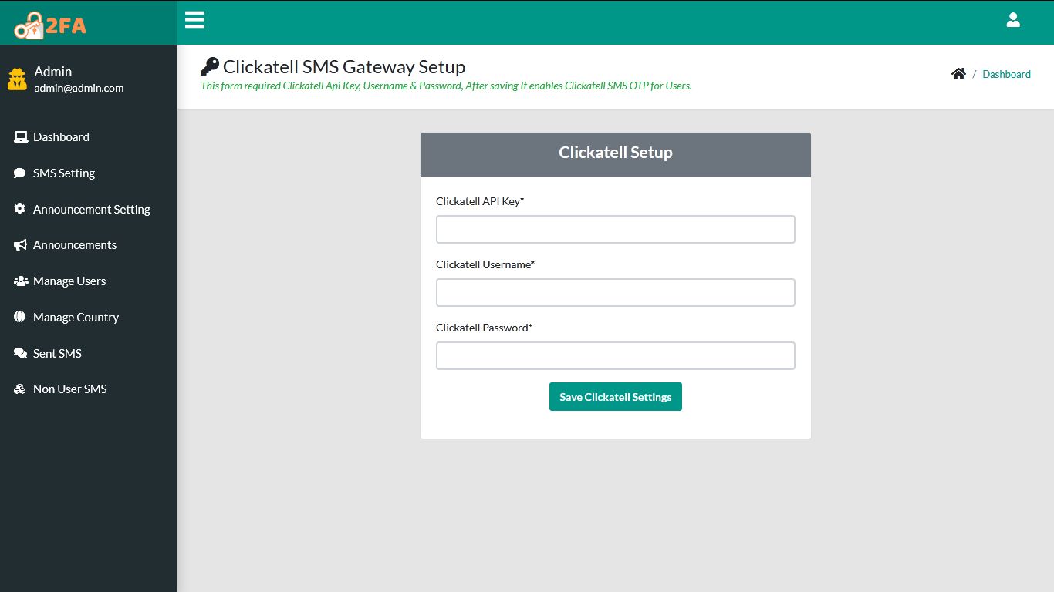Image resolution: width=1054 pixels, height=592 pixels.
Task: Open Non User SMS page
Action: 69,389
